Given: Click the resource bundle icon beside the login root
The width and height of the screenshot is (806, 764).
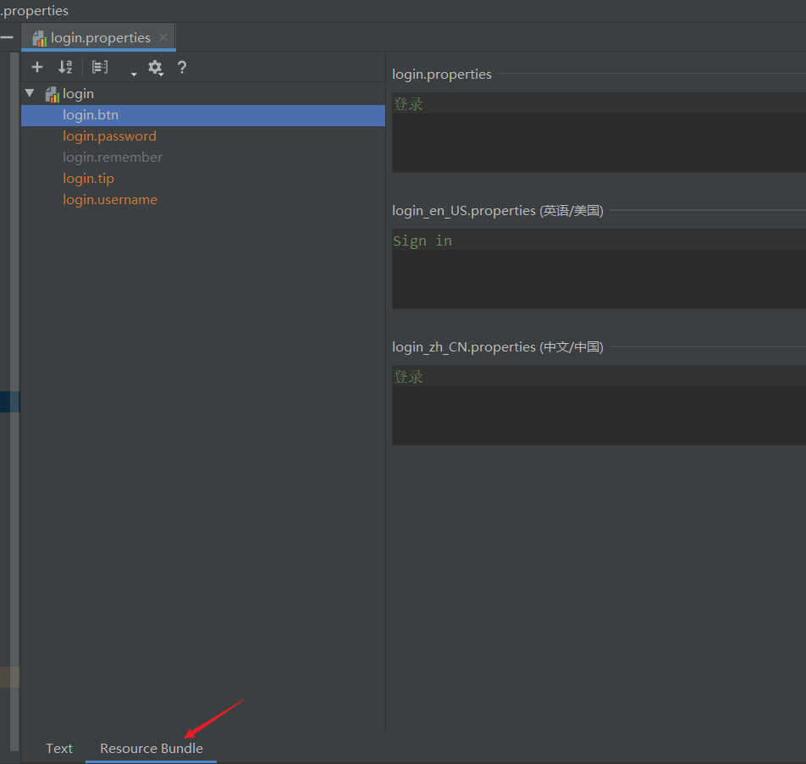Looking at the screenshot, I should click(51, 93).
